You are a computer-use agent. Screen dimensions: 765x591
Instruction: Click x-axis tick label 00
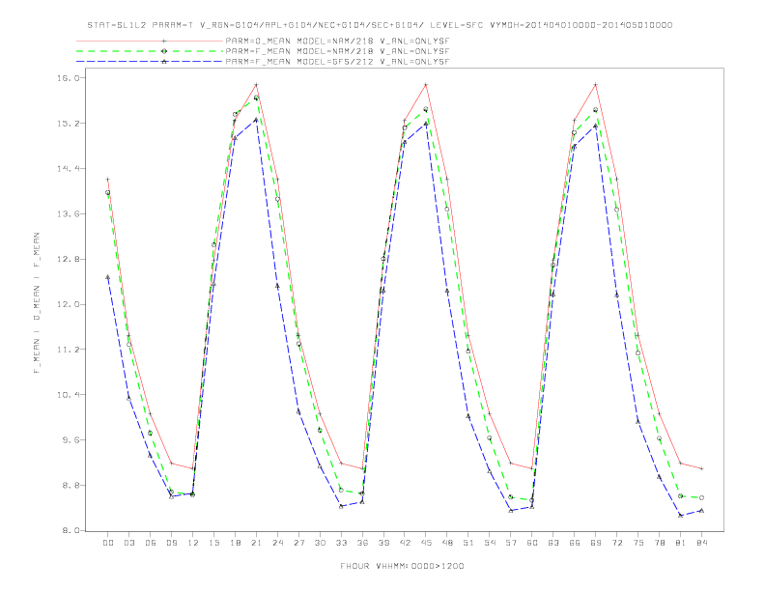[108, 543]
